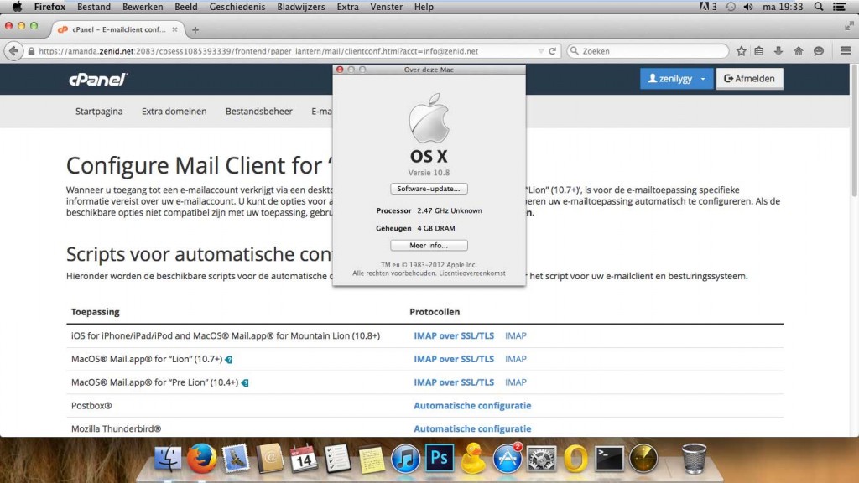Image resolution: width=859 pixels, height=483 pixels.
Task: Open the Trash in the Dock
Action: coord(694,459)
